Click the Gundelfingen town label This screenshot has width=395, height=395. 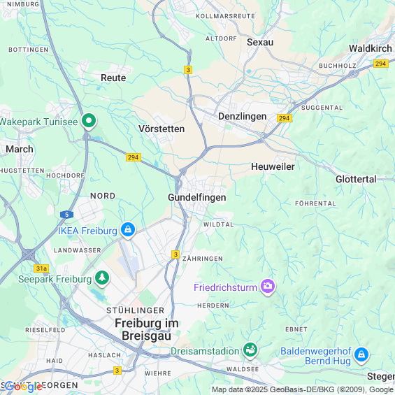coord(196,197)
